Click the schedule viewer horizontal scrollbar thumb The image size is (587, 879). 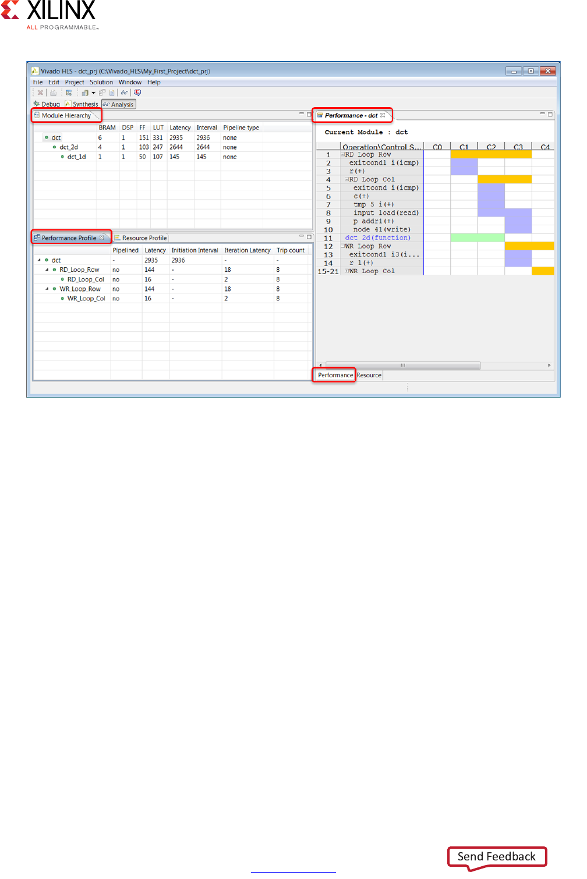tap(402, 366)
